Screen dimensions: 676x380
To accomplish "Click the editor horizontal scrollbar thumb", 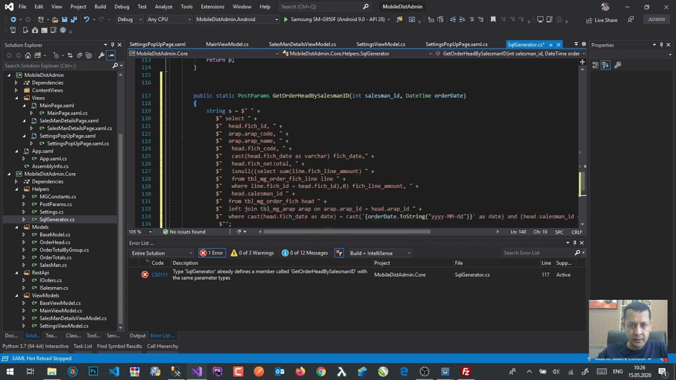I will click(347, 232).
